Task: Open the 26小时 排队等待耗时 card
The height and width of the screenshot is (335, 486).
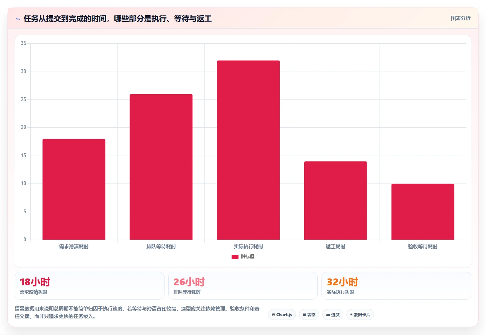Action: point(243,286)
